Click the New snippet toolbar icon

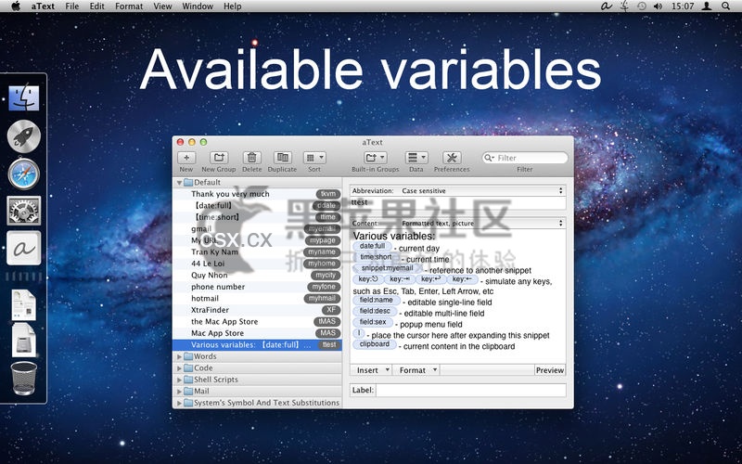(186, 158)
